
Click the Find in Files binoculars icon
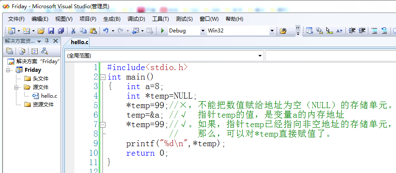point(283,31)
